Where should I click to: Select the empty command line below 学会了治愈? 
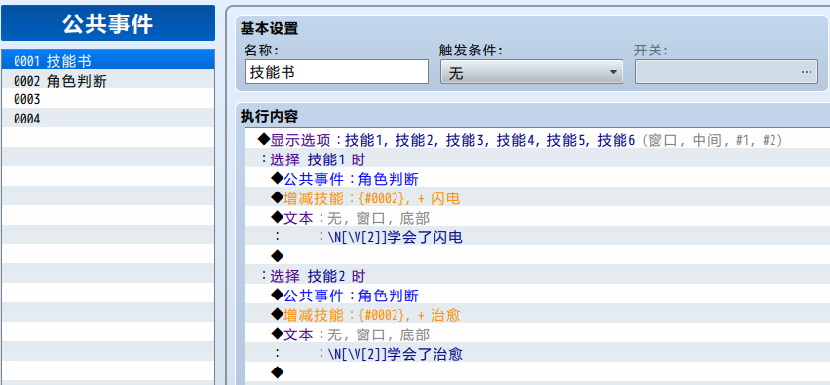538,372
